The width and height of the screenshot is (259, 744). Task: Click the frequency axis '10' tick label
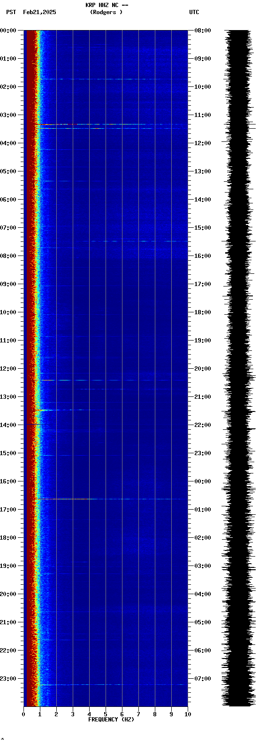(x=188, y=714)
